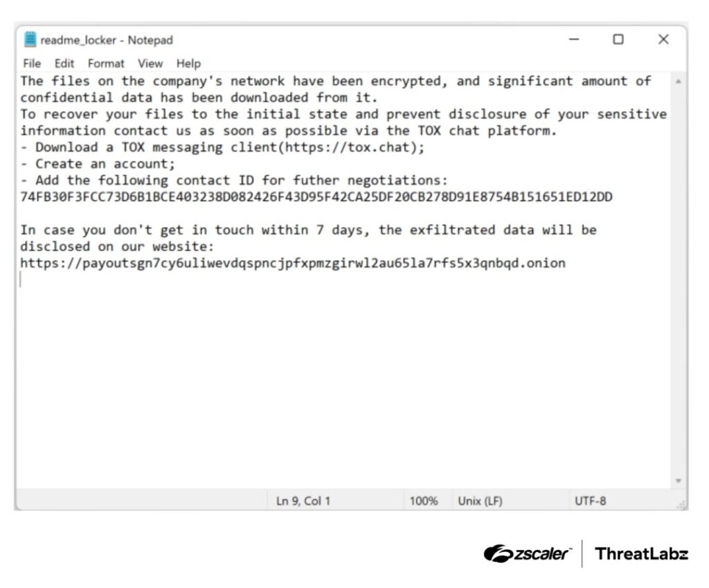Viewport: 709px width, 588px height.
Task: Close the readme_locker Notepad window
Action: (x=663, y=39)
